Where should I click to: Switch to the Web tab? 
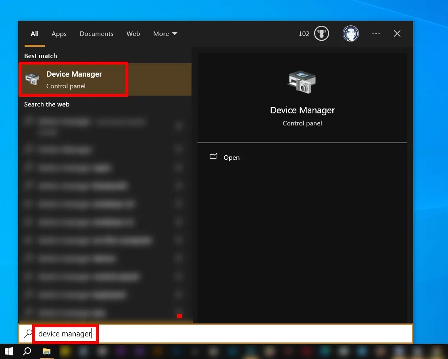coord(133,33)
